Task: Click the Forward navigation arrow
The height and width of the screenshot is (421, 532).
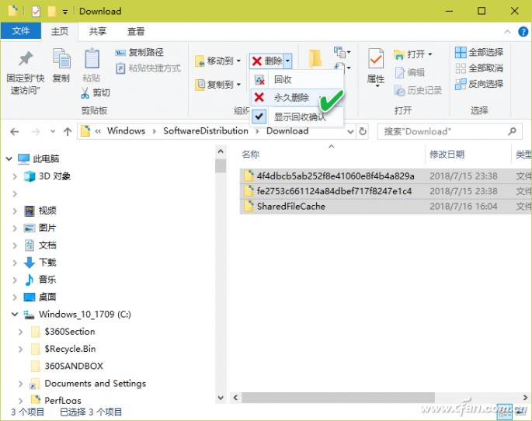Action: click(x=35, y=131)
